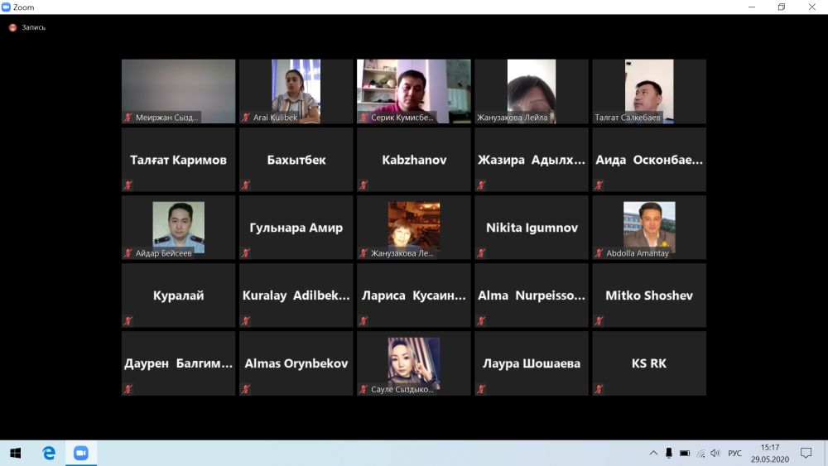Select the Arai Kulibek video tile
The height and width of the screenshot is (466, 828).
pos(296,91)
